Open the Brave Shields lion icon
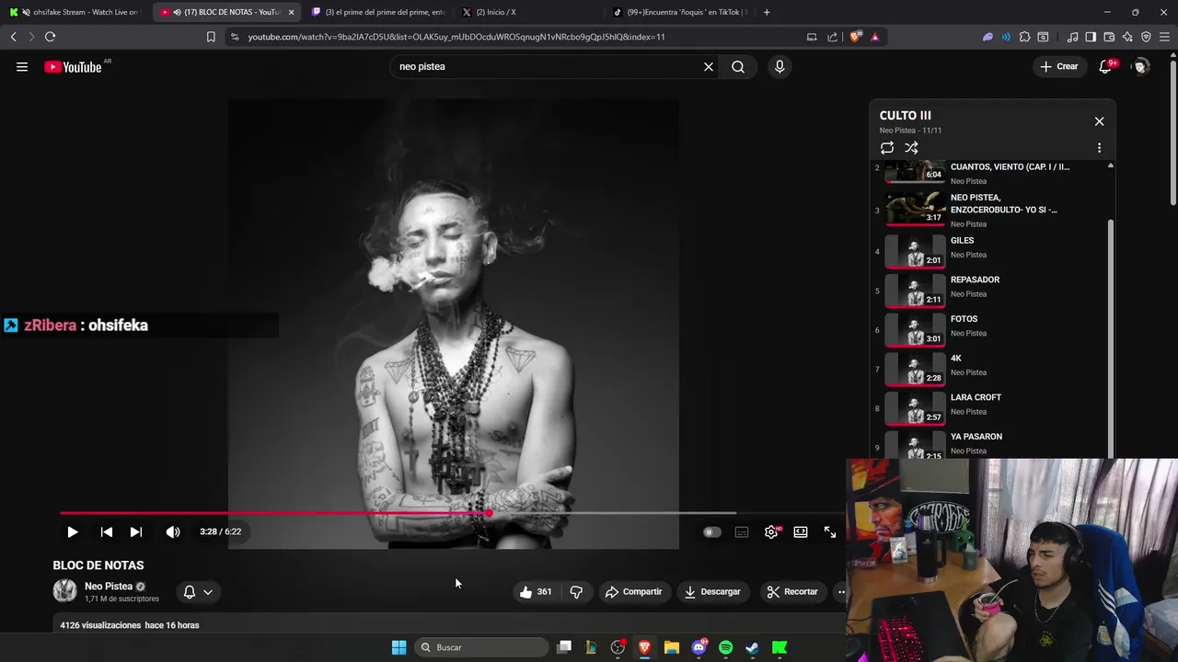Image resolution: width=1178 pixels, height=662 pixels. click(855, 37)
